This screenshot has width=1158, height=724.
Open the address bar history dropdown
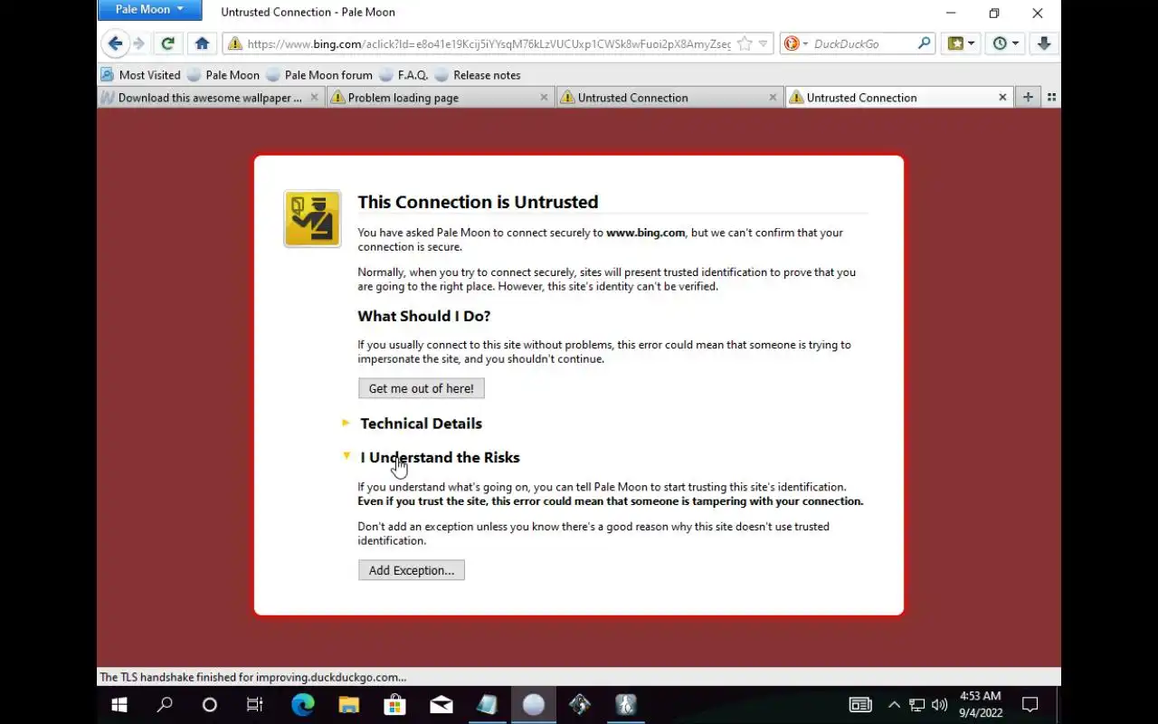point(763,43)
